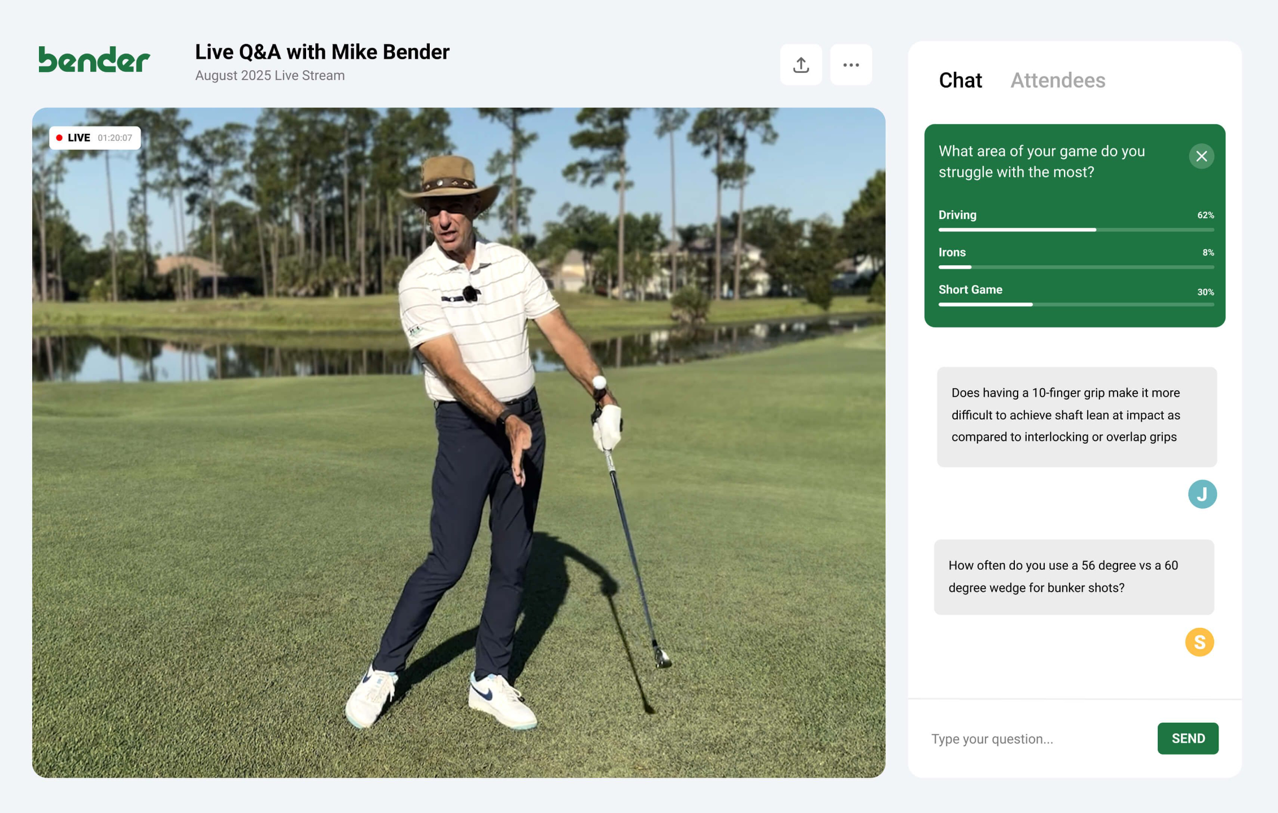
Task: Switch to the Attendees tab
Action: [x=1057, y=80]
